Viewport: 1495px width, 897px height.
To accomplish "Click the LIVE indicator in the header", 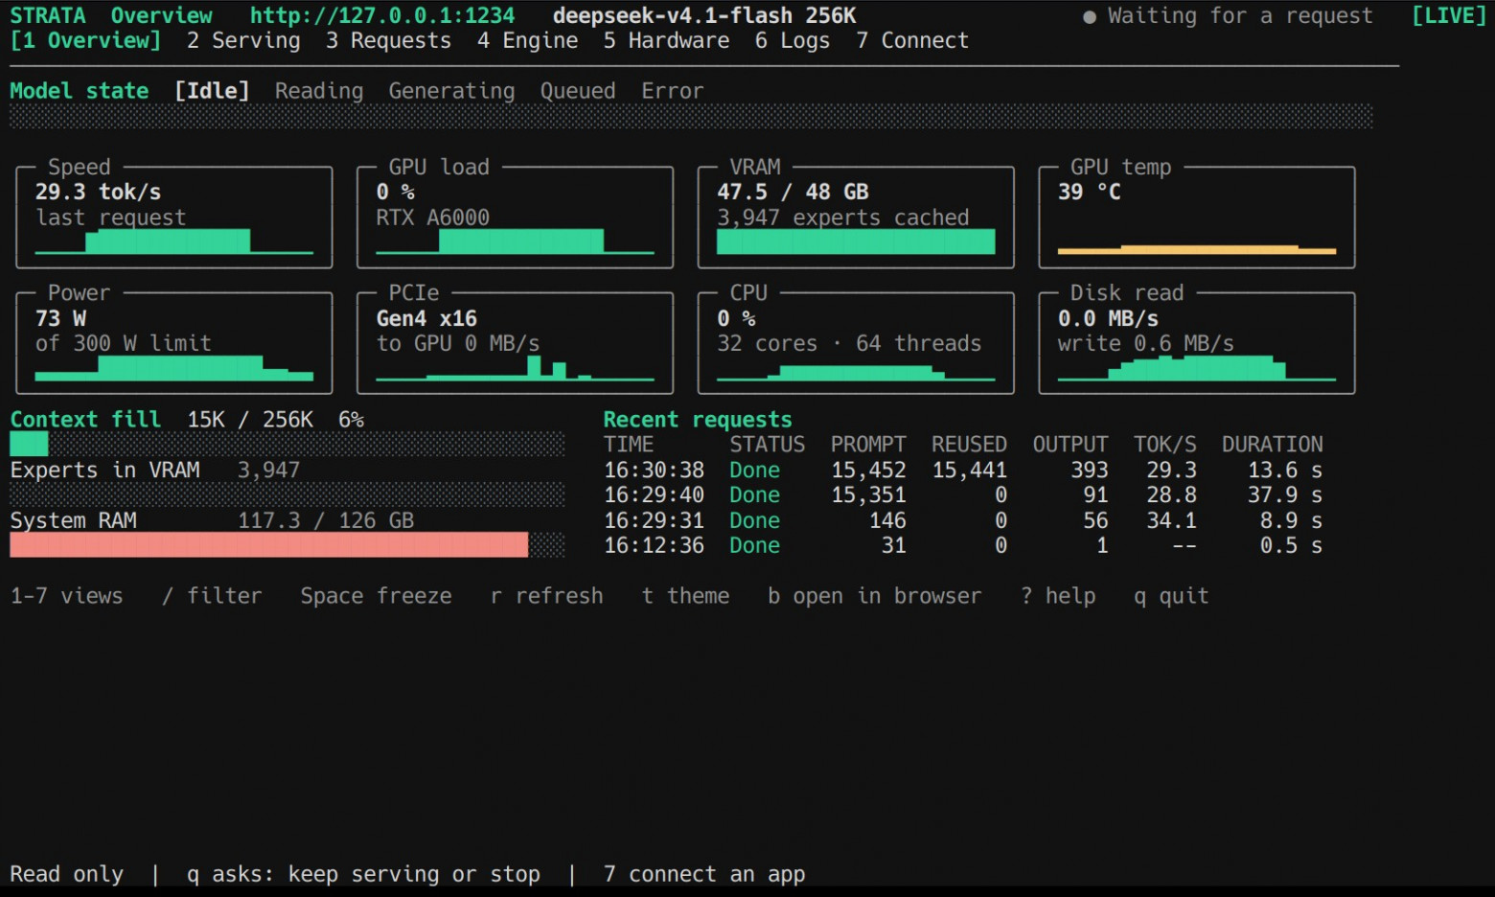I will coord(1449,16).
